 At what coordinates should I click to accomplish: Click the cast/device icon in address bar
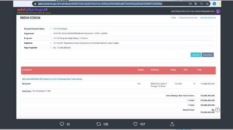click(190, 4)
